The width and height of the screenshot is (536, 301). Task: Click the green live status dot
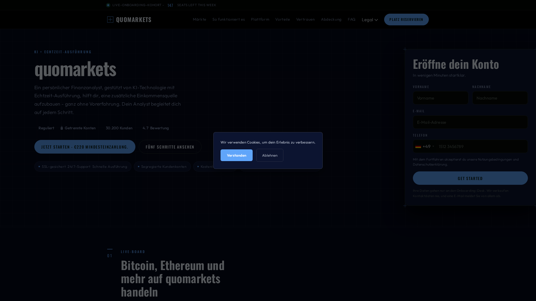tap(108, 5)
